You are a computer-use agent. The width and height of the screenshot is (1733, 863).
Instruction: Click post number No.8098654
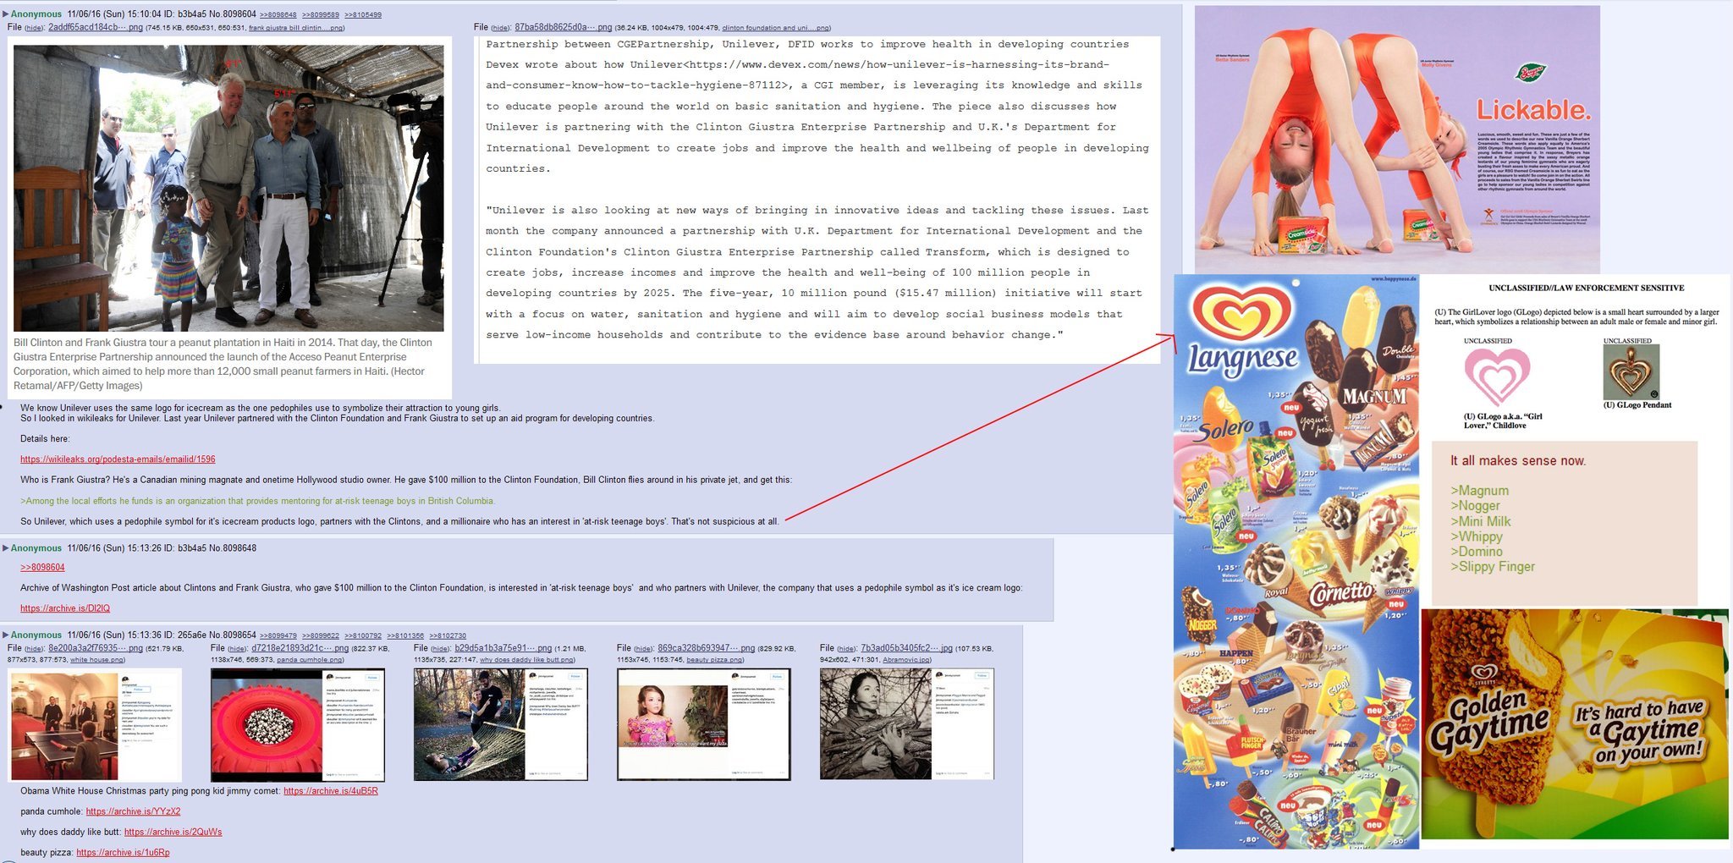234,635
